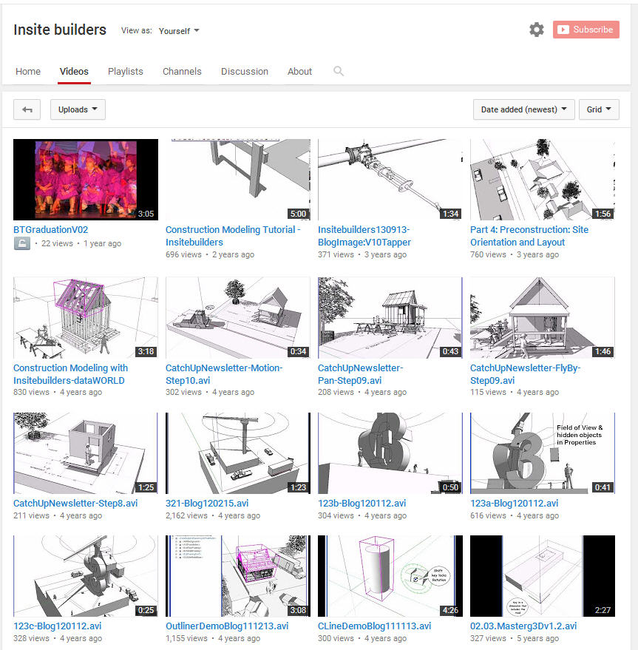Open 'Construction Modeling Tutorial - Insitebuilders' video link
Screen dimensions: 638x650
(233, 236)
